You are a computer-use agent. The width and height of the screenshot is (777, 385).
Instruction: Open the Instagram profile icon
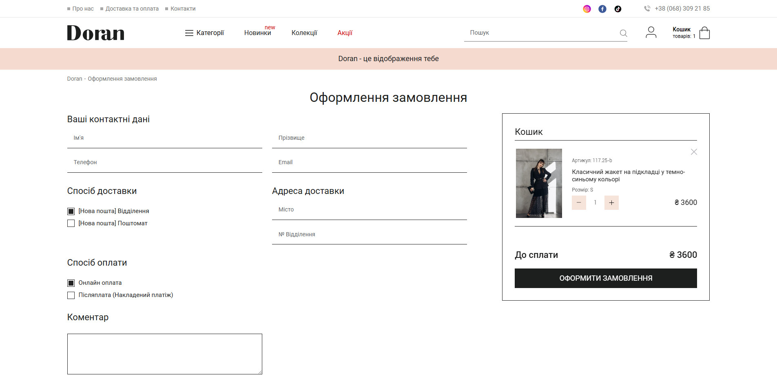[587, 9]
